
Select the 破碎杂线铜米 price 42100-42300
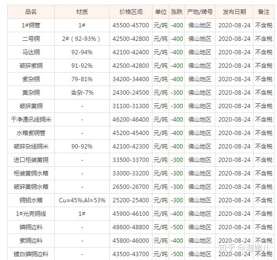pos(131,146)
